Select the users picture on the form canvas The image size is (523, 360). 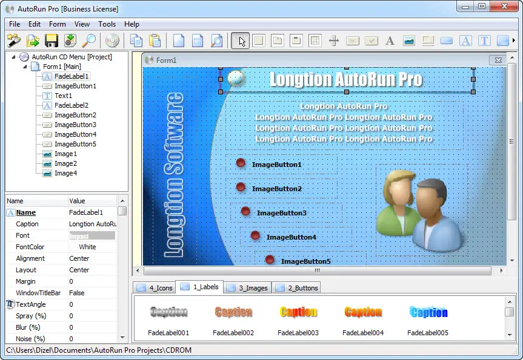[422, 210]
